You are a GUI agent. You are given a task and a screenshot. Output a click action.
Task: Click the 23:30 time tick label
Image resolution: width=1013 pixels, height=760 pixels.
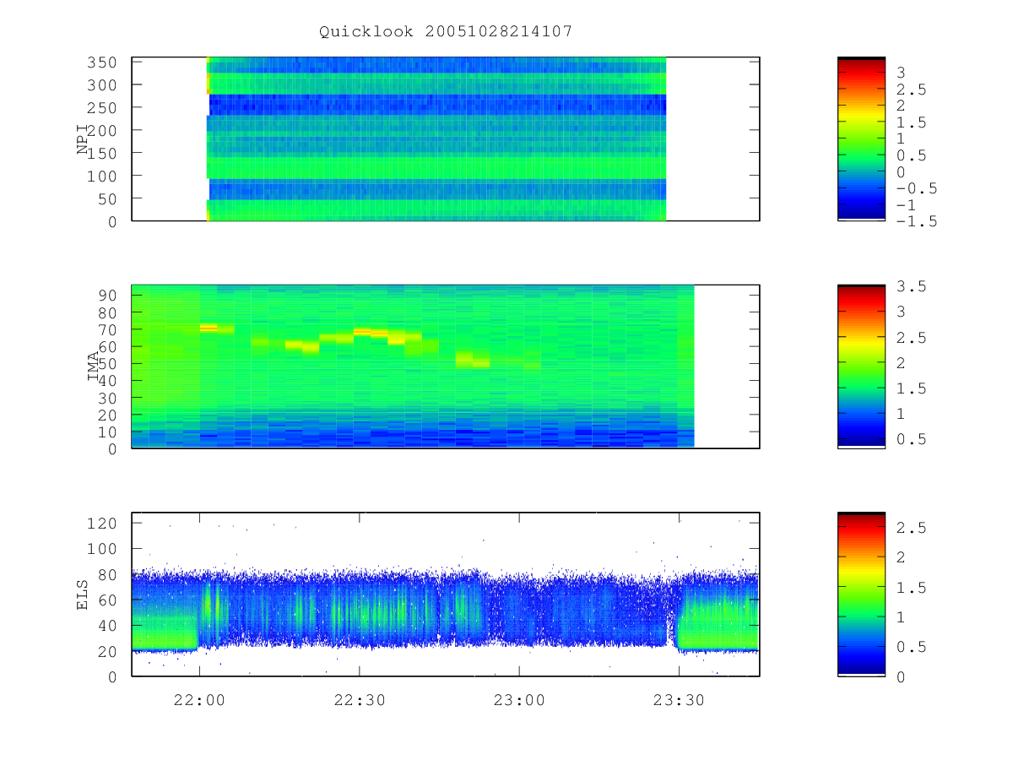tap(679, 699)
